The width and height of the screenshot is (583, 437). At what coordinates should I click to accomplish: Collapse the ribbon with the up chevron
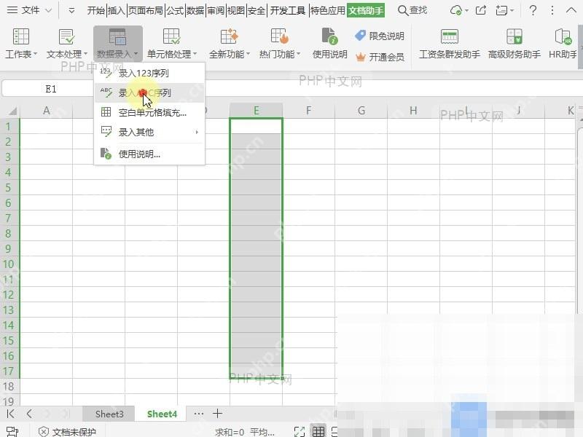(571, 10)
